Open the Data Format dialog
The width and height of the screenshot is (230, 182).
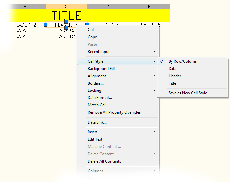click(x=100, y=98)
